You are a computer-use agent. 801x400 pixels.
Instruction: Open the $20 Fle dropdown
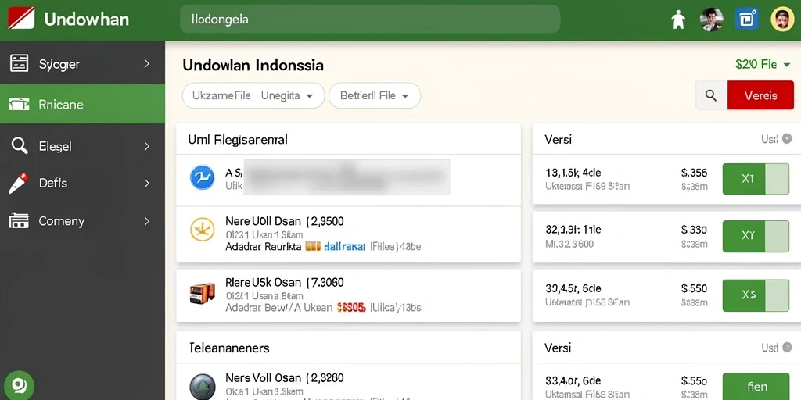tap(763, 64)
